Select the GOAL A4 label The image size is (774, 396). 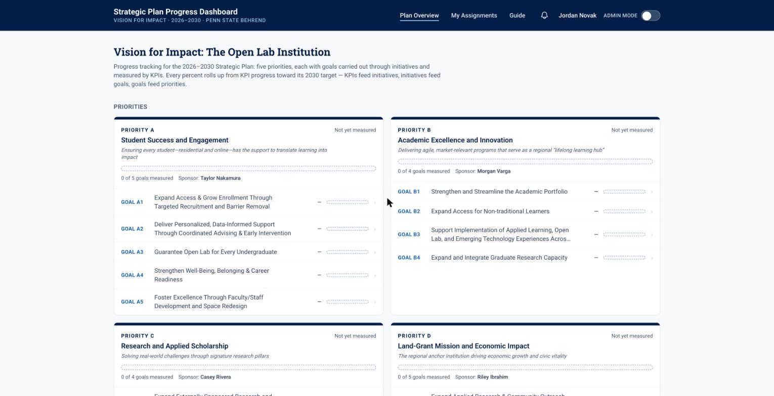[132, 275]
